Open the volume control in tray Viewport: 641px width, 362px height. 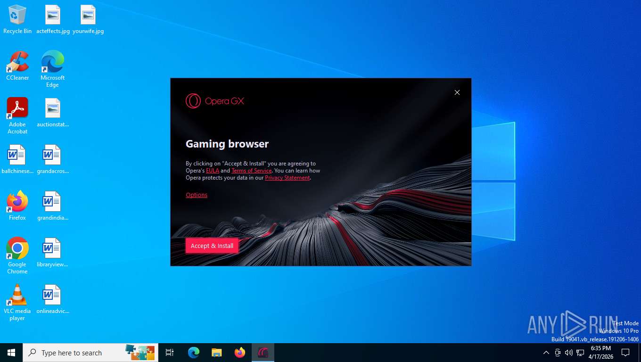point(568,353)
